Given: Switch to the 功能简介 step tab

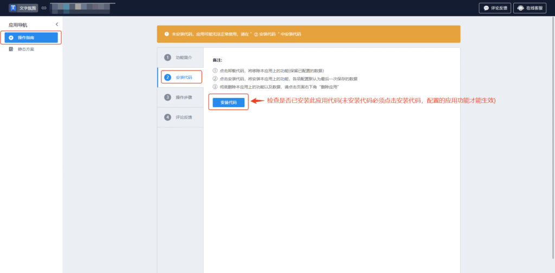Looking at the screenshot, I should [x=180, y=57].
